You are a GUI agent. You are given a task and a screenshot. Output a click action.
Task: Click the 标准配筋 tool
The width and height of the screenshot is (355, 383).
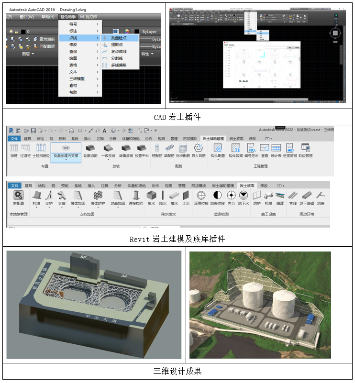point(183,151)
